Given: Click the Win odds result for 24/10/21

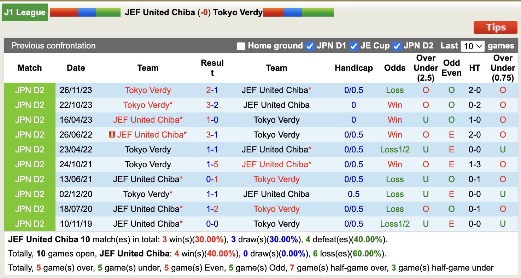Looking at the screenshot, I should pyautogui.click(x=394, y=164).
